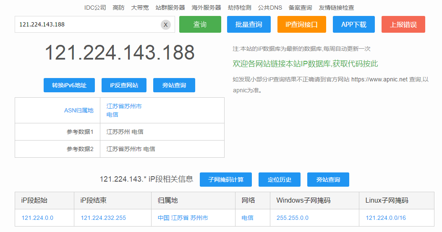Open the 121.224.232.255 segment end link
The image size is (442, 232).
tap(103, 218)
